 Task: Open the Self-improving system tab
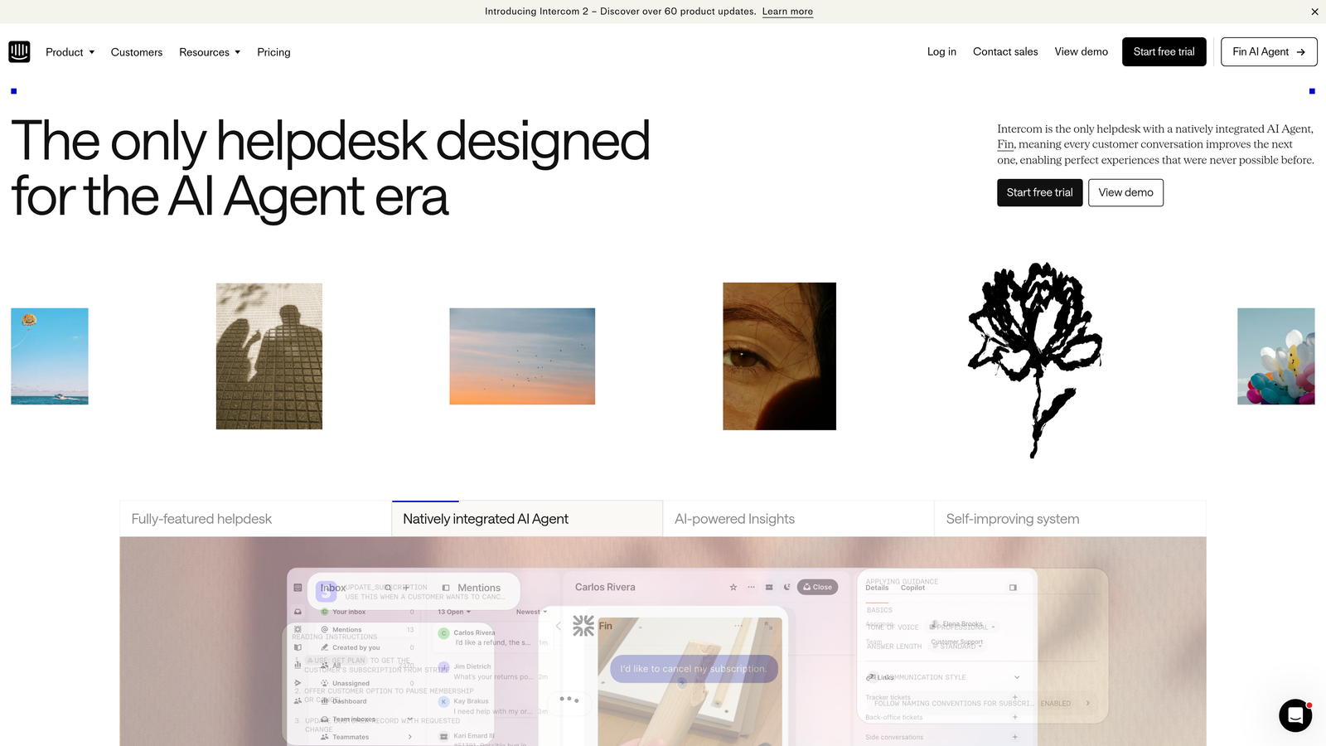pos(1070,519)
